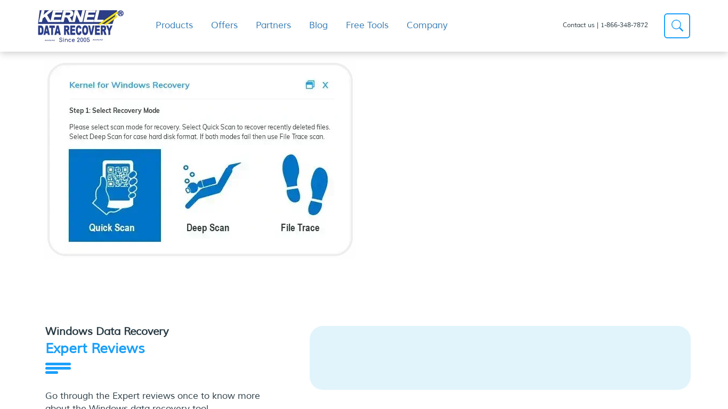This screenshot has height=409, width=728.
Task: Open the Kernel Data Recovery logo homepage
Action: click(x=80, y=26)
